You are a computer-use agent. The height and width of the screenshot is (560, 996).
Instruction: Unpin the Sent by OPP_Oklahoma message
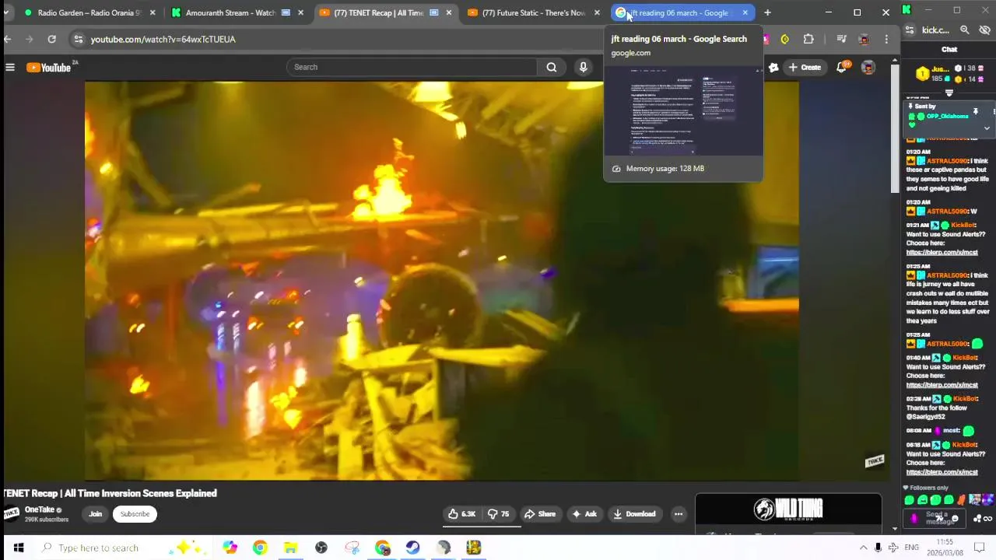975,112
